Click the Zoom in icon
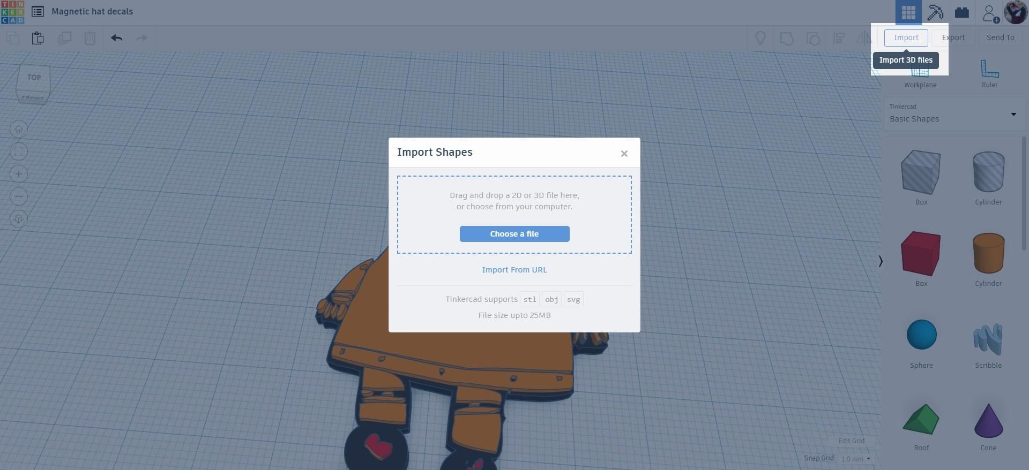 coord(19,175)
